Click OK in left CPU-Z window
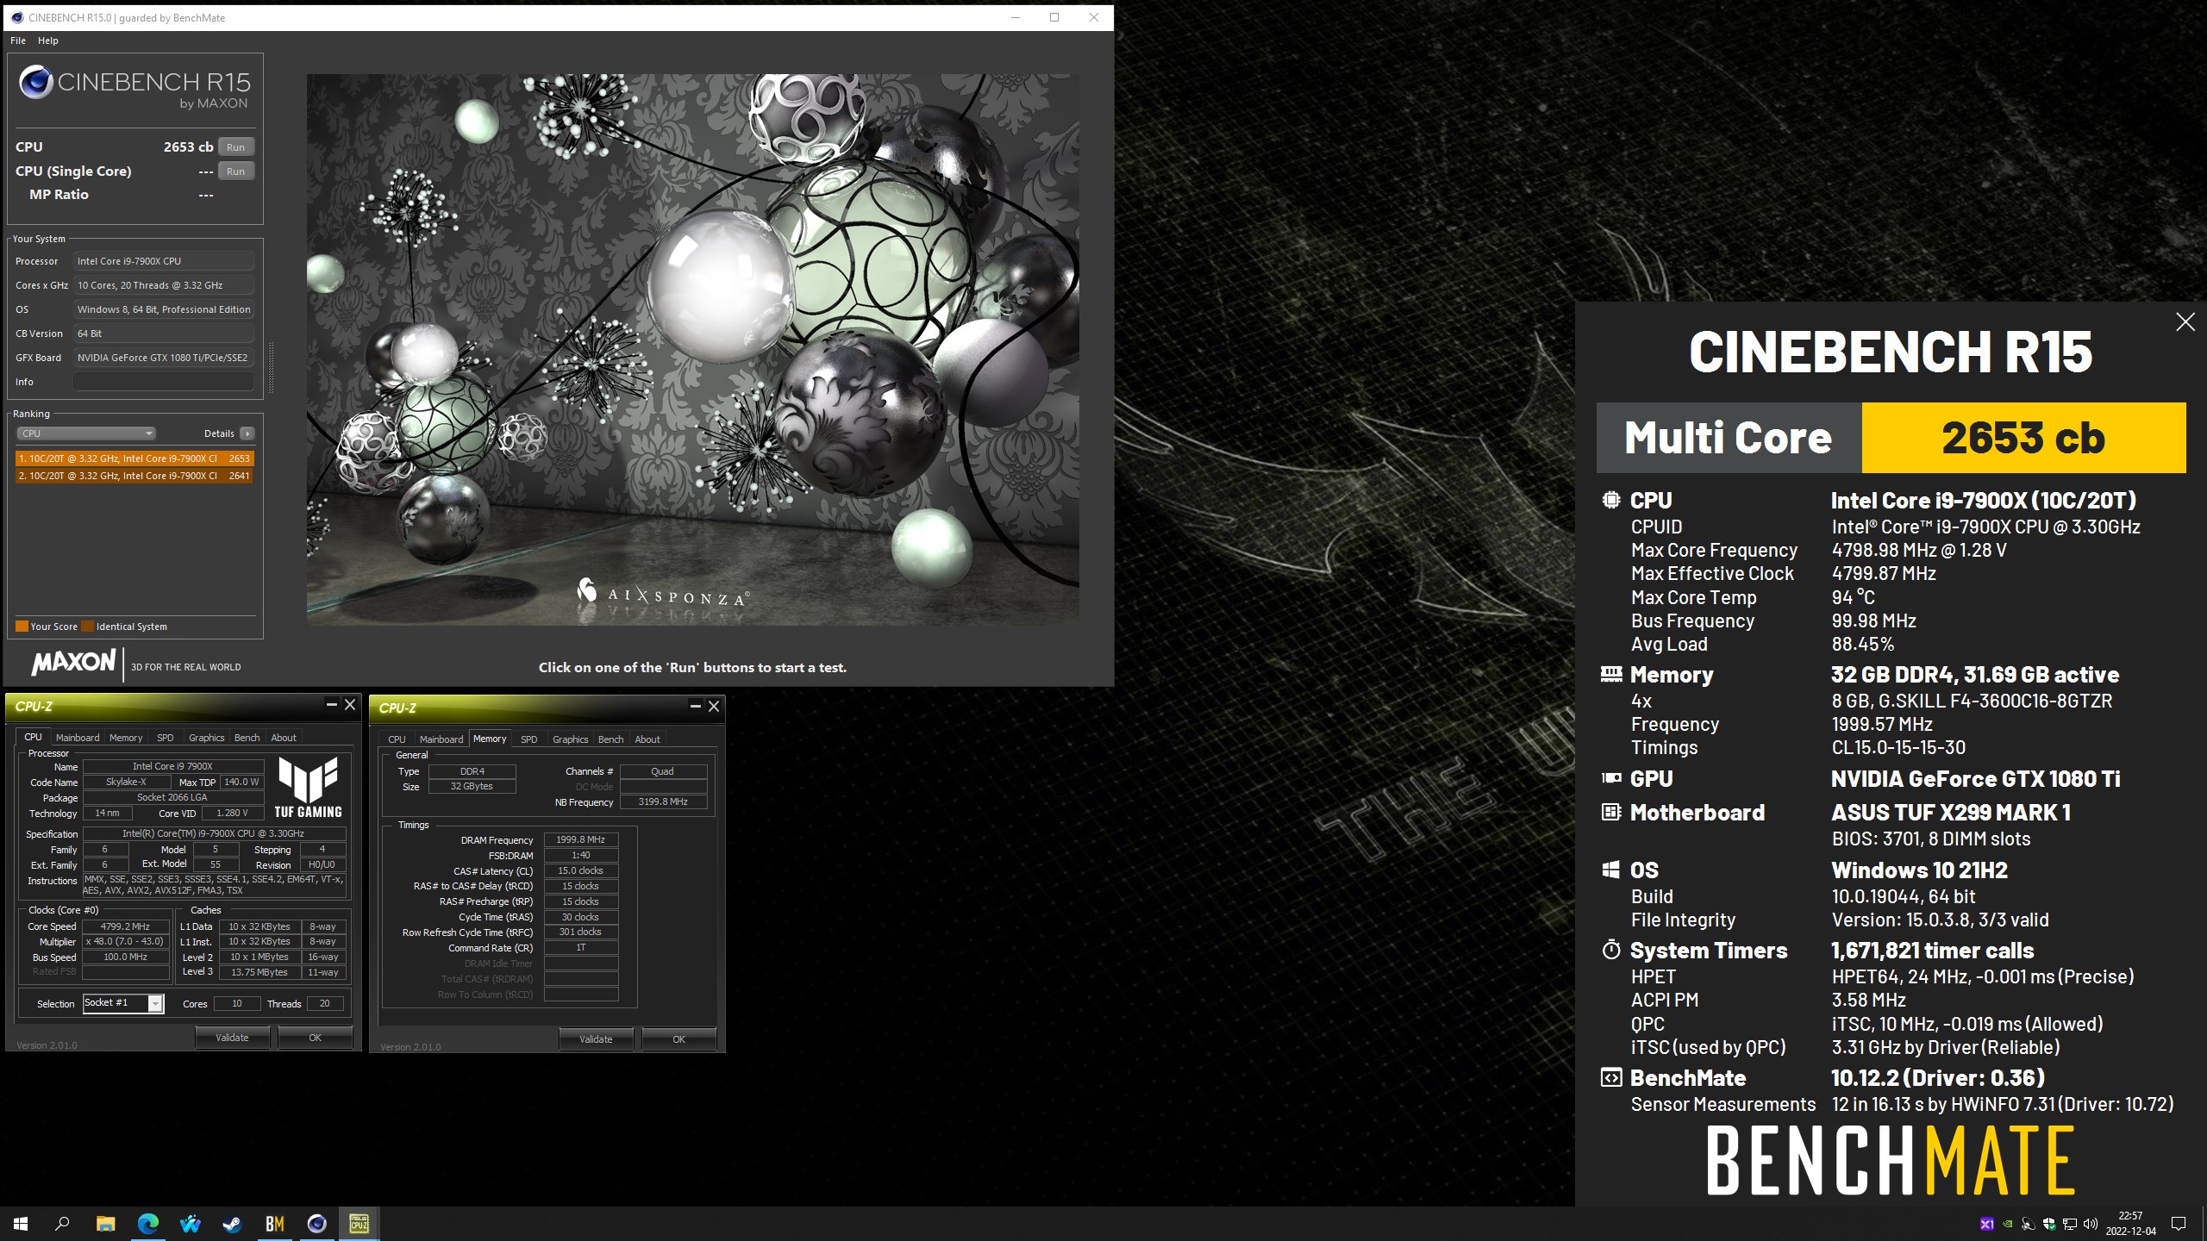This screenshot has width=2207, height=1241. click(x=315, y=1038)
